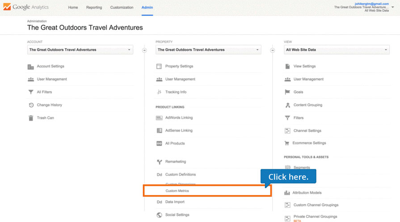This screenshot has height=222, width=400.
Task: Click the Social Settings globe icon
Action: [x=159, y=215]
